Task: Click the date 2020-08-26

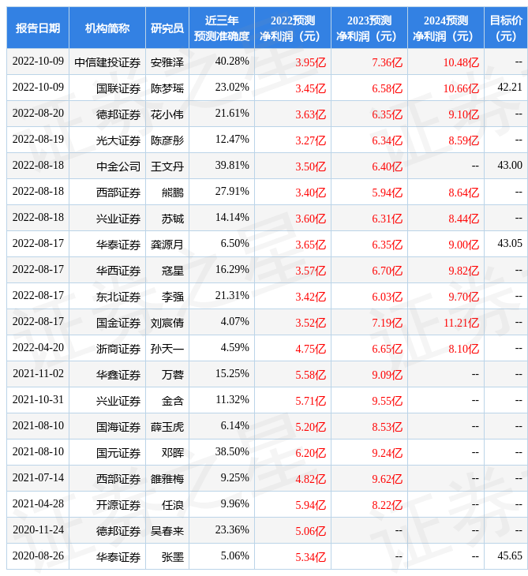Action: point(38,556)
